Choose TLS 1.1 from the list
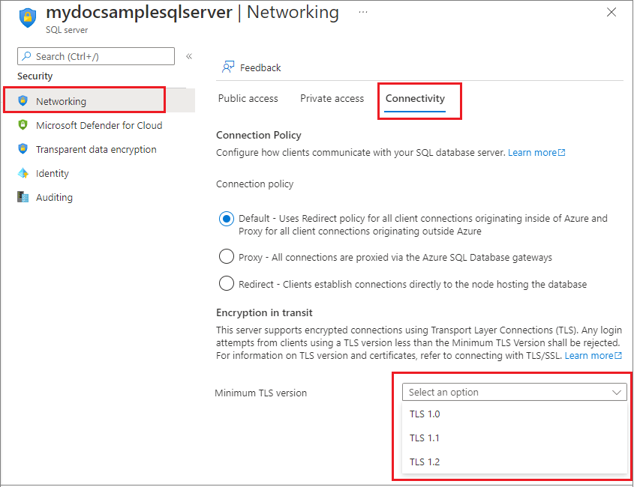Image resolution: width=634 pixels, height=487 pixels. coord(514,438)
